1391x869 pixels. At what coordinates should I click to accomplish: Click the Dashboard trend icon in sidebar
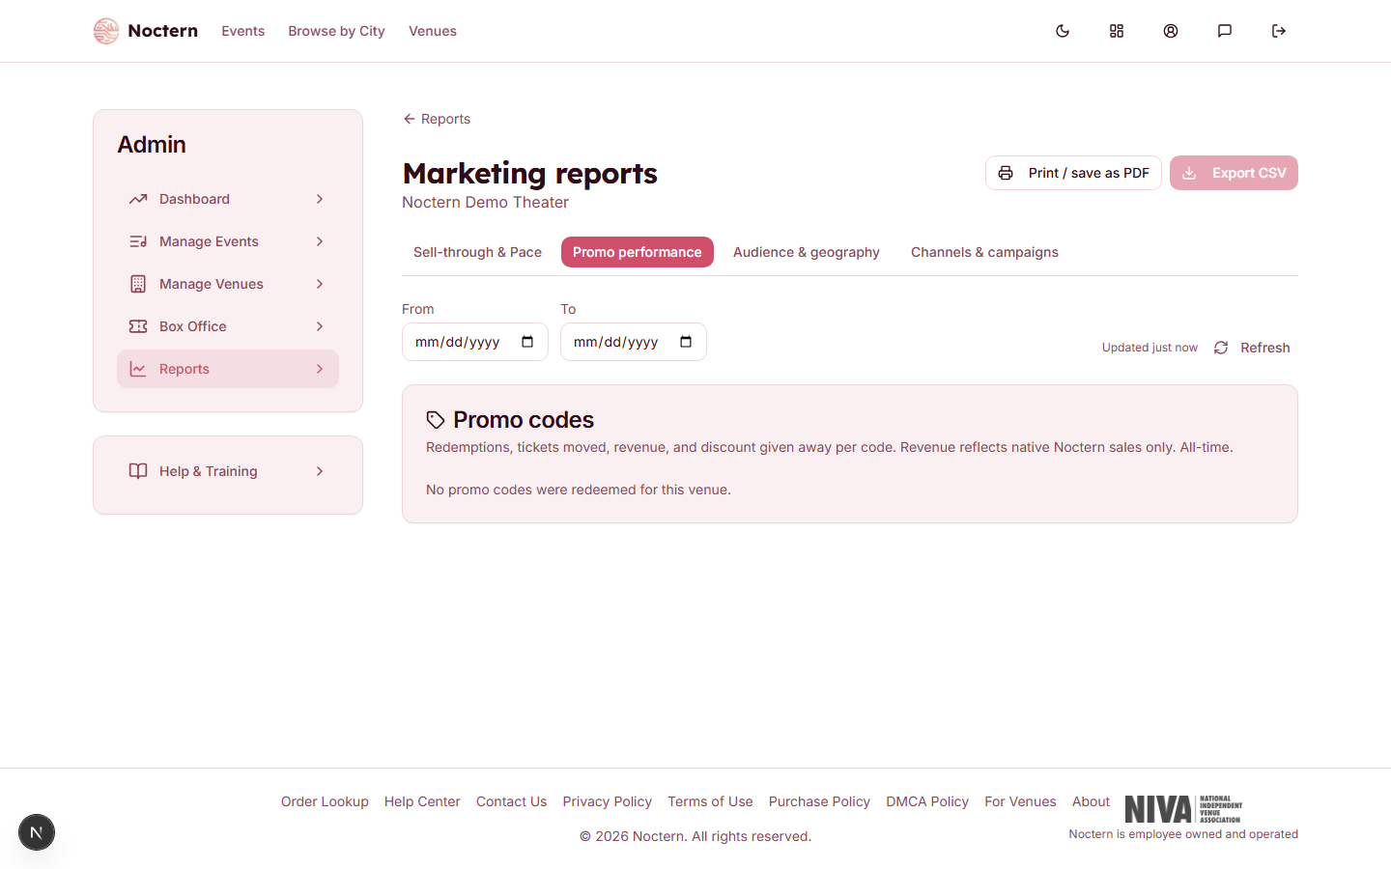pyautogui.click(x=138, y=199)
